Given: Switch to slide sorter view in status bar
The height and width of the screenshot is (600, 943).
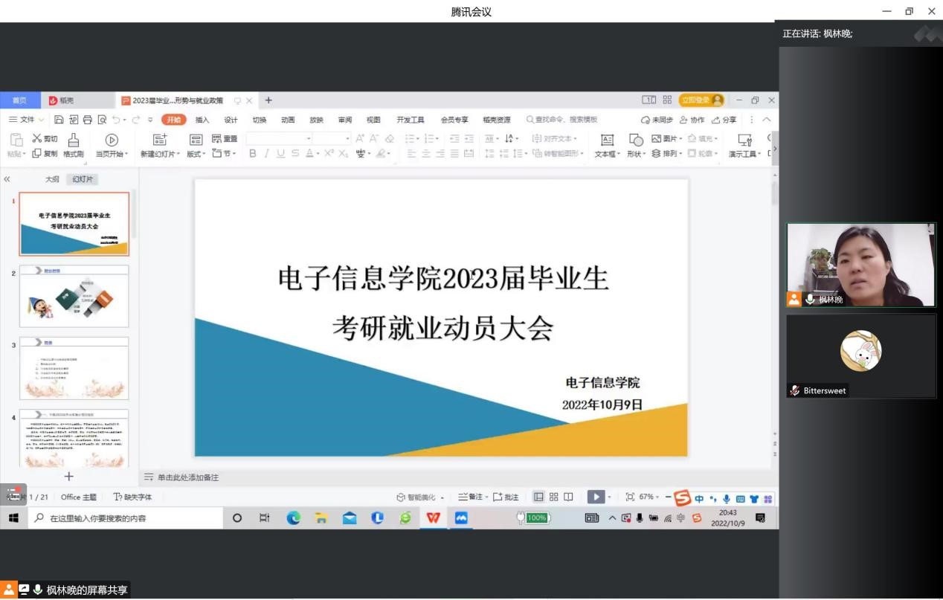Looking at the screenshot, I should click(x=553, y=497).
